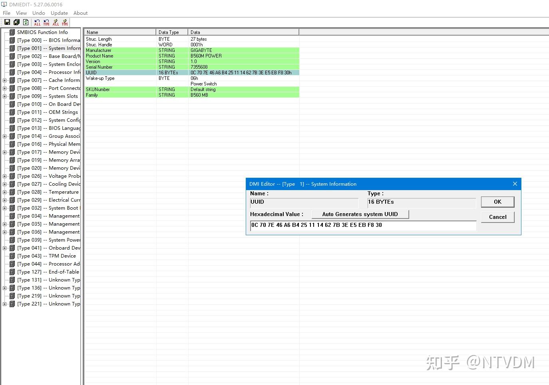
Task: Click the Update TYPE lightning icon
Action: [65, 22]
